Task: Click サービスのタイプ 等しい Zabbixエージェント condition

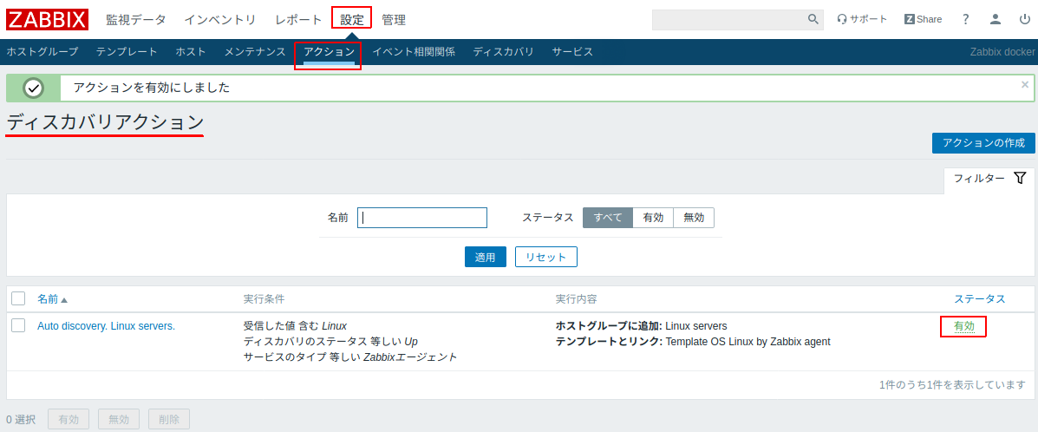Action: [x=350, y=357]
